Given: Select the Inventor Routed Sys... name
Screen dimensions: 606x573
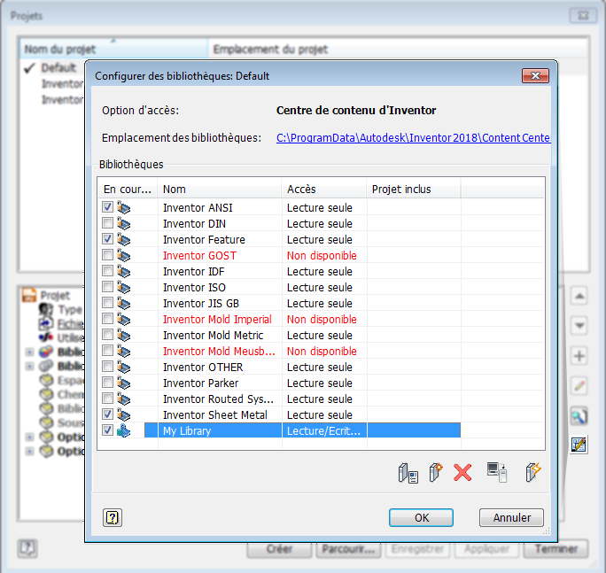Looking at the screenshot, I should pos(218,399).
